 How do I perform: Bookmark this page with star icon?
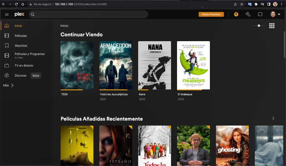(x=242, y=4)
